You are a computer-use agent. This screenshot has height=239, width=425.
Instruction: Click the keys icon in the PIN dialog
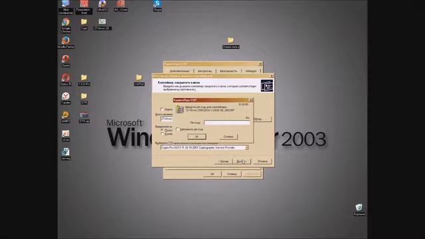coord(179,109)
